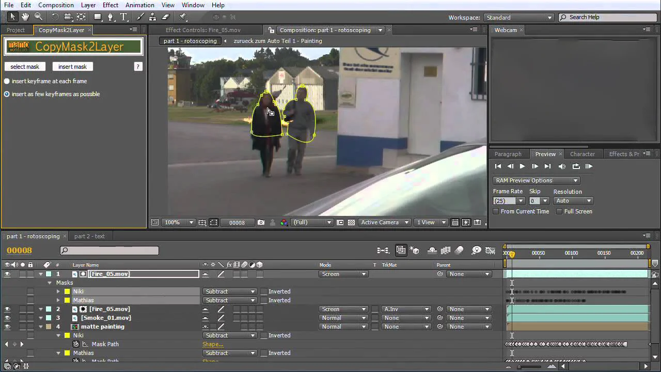Open the RAM Preview Options dropdown
The image size is (661, 372).
536,180
